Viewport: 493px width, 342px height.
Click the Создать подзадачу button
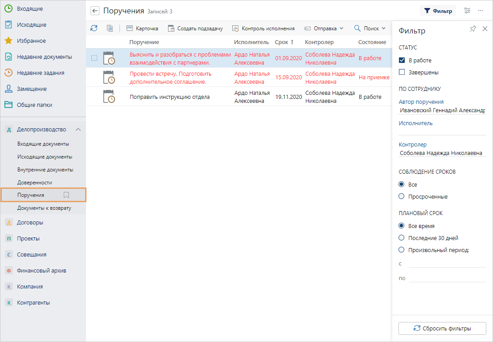point(195,28)
